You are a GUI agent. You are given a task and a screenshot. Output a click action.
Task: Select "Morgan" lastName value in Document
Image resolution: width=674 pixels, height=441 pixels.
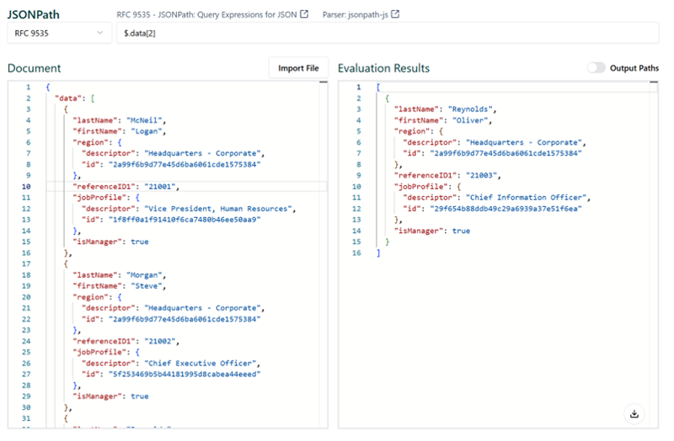point(144,275)
